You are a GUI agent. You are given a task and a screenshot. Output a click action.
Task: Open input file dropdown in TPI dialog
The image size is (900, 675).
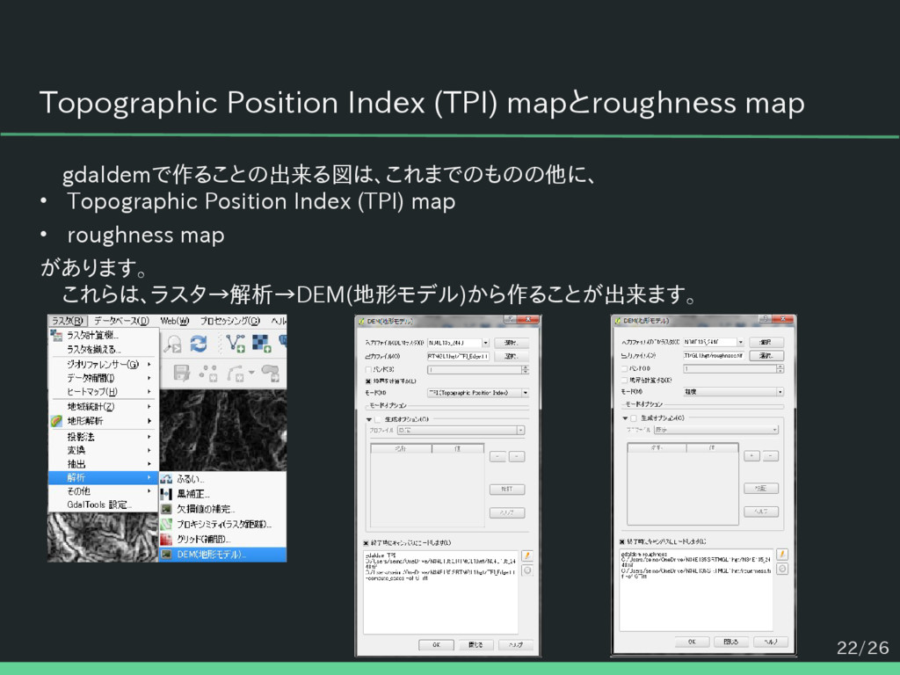click(459, 343)
